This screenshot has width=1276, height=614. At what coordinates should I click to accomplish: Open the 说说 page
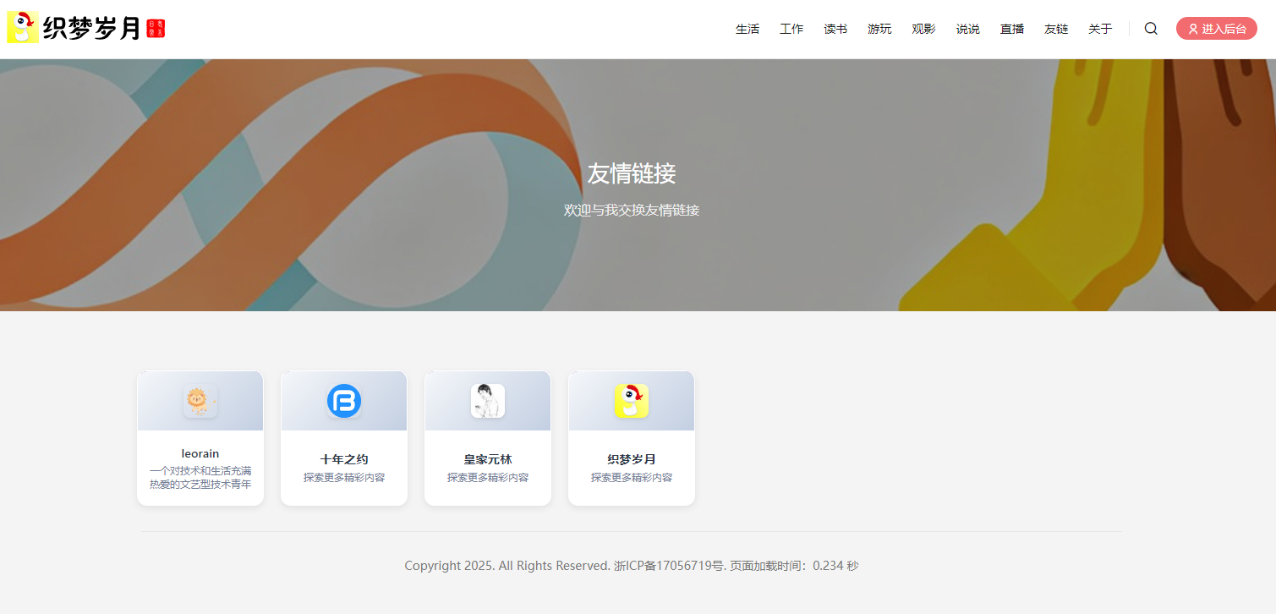(968, 29)
